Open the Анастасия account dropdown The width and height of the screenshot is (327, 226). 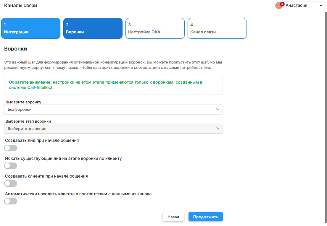pos(299,6)
